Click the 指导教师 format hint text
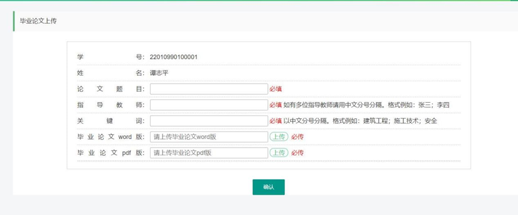Screen dimensions: 518x215 pos(366,105)
